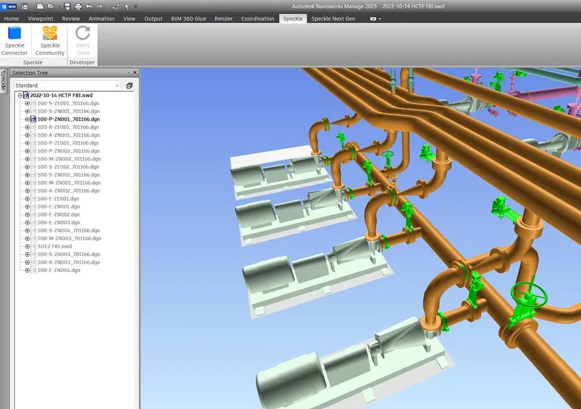Select 100-E-ZN004.dgn in the tree
This screenshot has width=581, height=409.
(58, 270)
